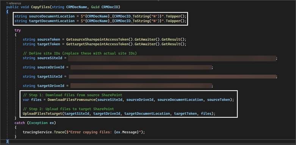Click the CRMDocName parameter in method signature
296x145 pixels.
pos(77,7)
